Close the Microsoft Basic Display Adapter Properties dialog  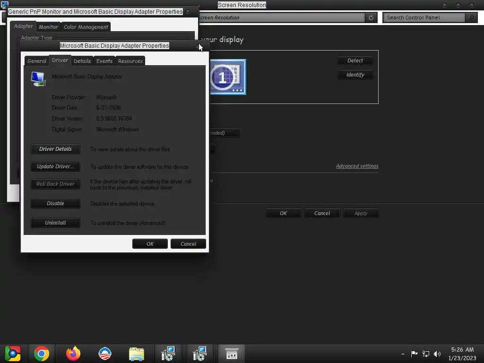199,46
